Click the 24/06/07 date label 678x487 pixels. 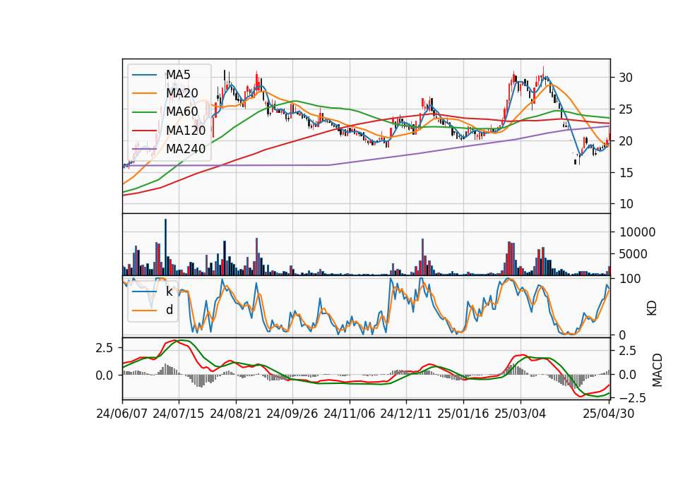(122, 414)
